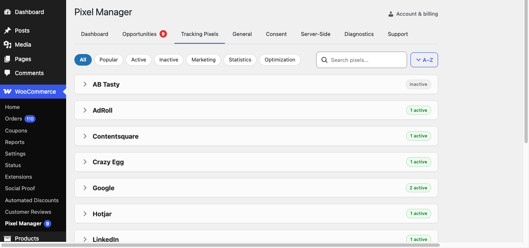Open the Social Proof submenu link
529x248 pixels.
pyautogui.click(x=20, y=188)
